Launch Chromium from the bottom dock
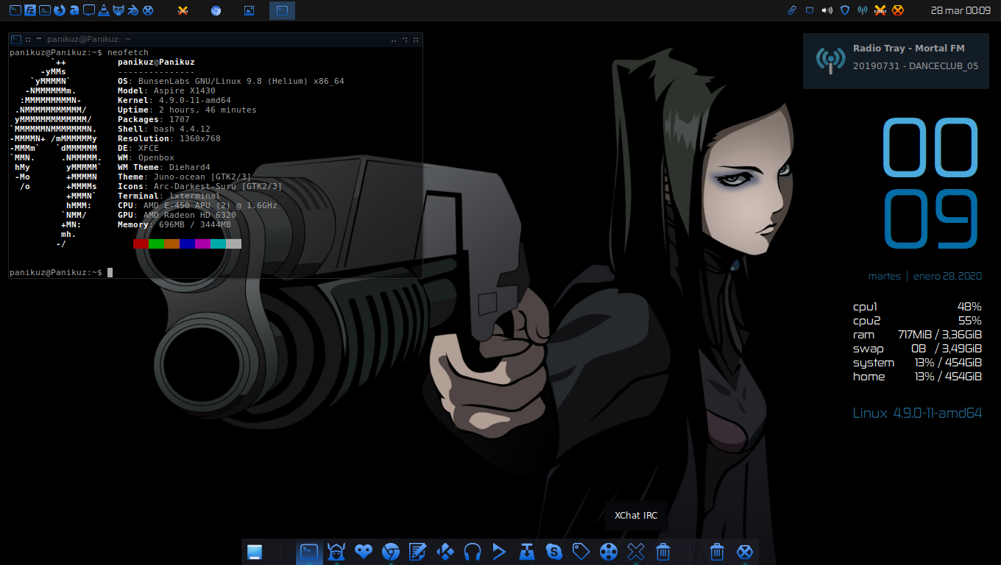Viewport: 1001px width, 565px height. [391, 551]
